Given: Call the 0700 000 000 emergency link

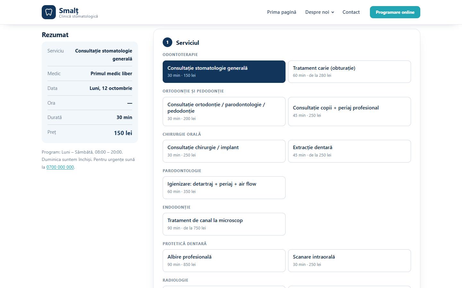Looking at the screenshot, I should tap(60, 167).
